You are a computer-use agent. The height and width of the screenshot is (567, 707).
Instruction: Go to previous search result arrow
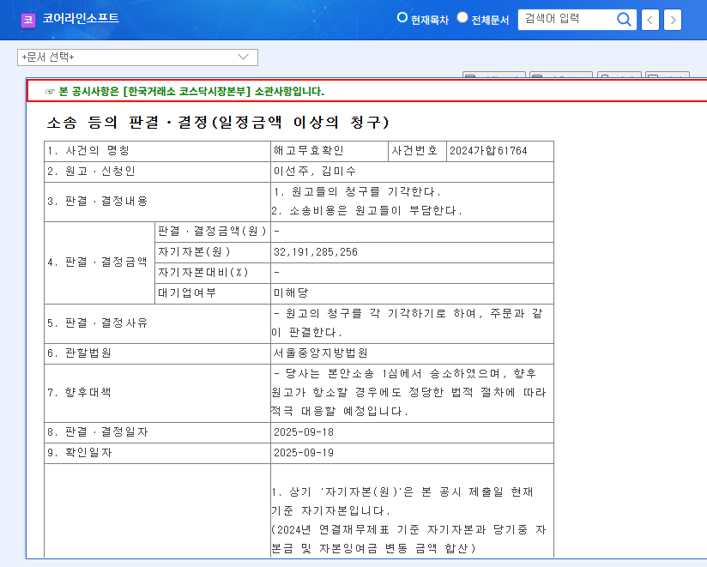tap(650, 20)
